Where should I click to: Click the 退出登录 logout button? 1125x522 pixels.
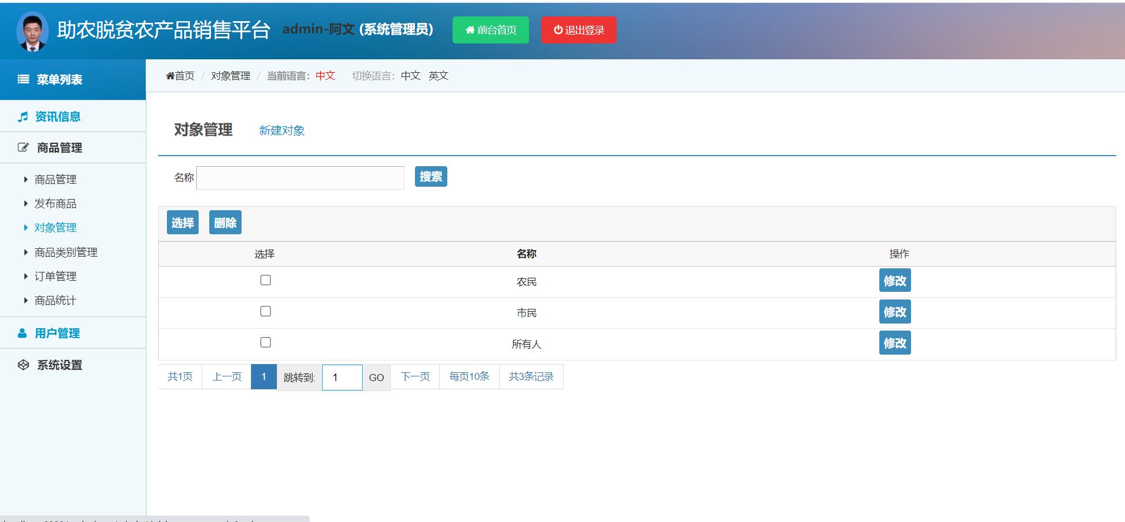pos(579,30)
